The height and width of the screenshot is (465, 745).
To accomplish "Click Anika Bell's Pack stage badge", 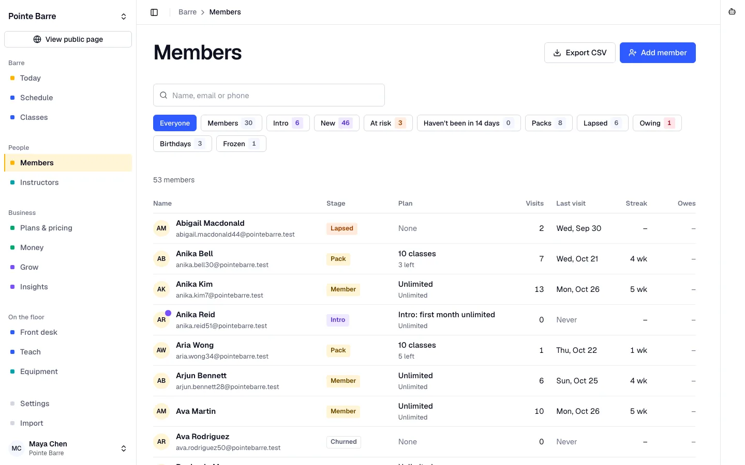I will [338, 259].
